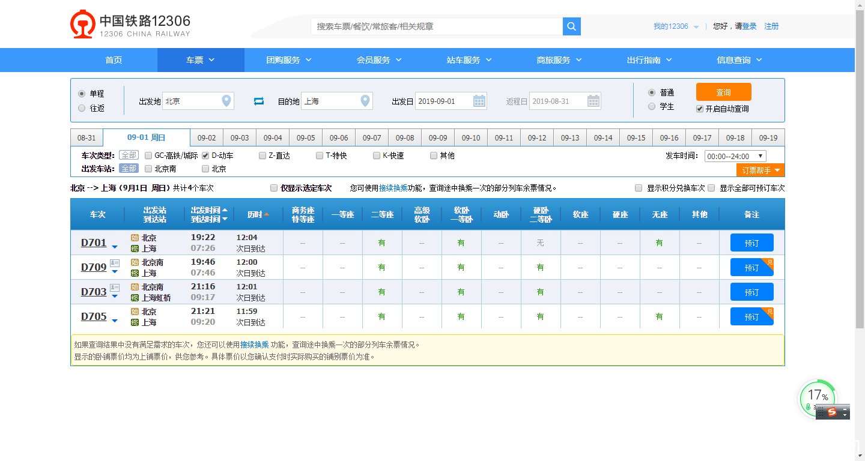The height and width of the screenshot is (461, 865).
Task: Select 单程 one-way radio button
Action: pyautogui.click(x=82, y=94)
